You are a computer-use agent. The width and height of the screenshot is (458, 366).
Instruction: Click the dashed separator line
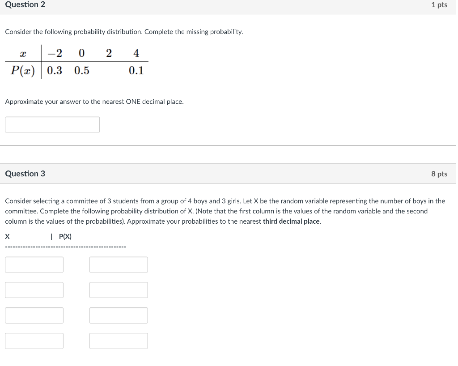point(65,246)
